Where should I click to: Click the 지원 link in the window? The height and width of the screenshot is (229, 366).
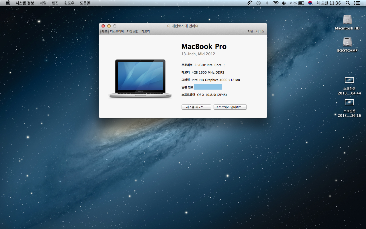point(250,31)
